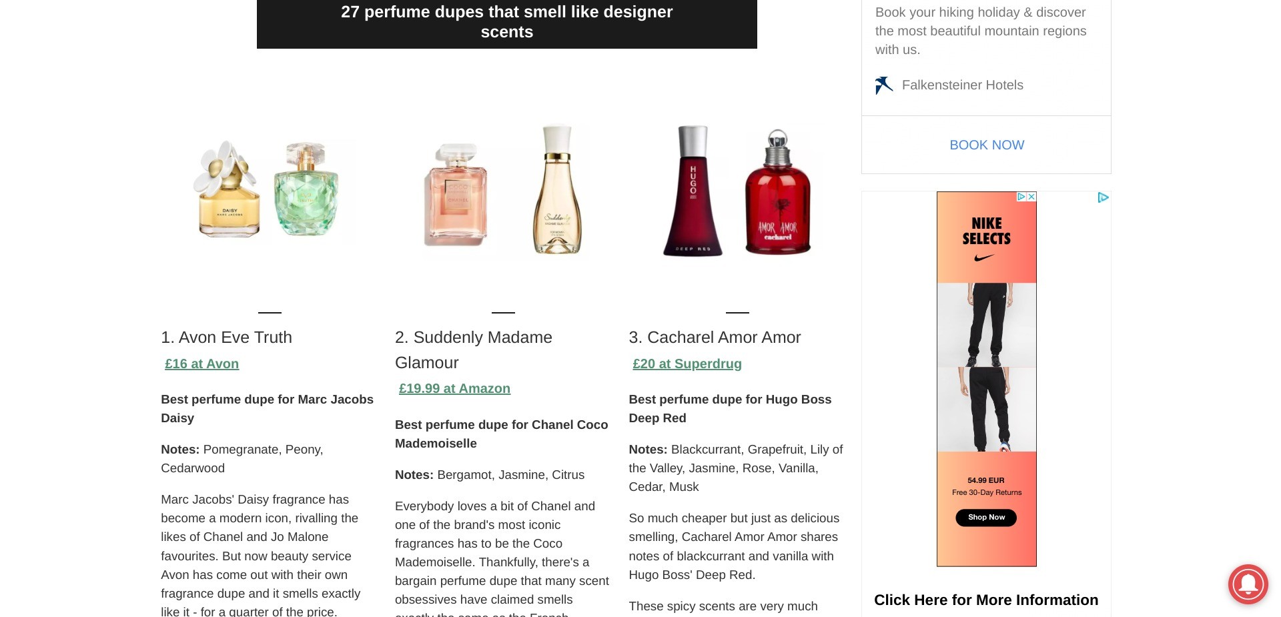1281x617 pixels.
Task: Click the red notification bell button
Action: pos(1248,584)
